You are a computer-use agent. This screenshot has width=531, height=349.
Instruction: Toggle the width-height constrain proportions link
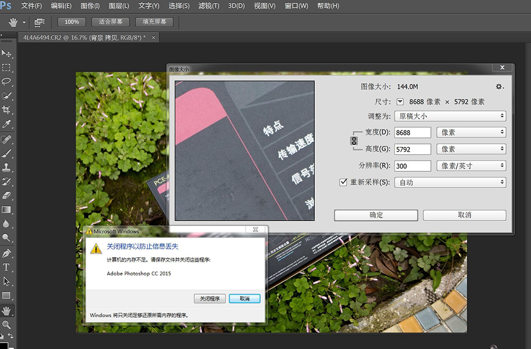click(354, 141)
